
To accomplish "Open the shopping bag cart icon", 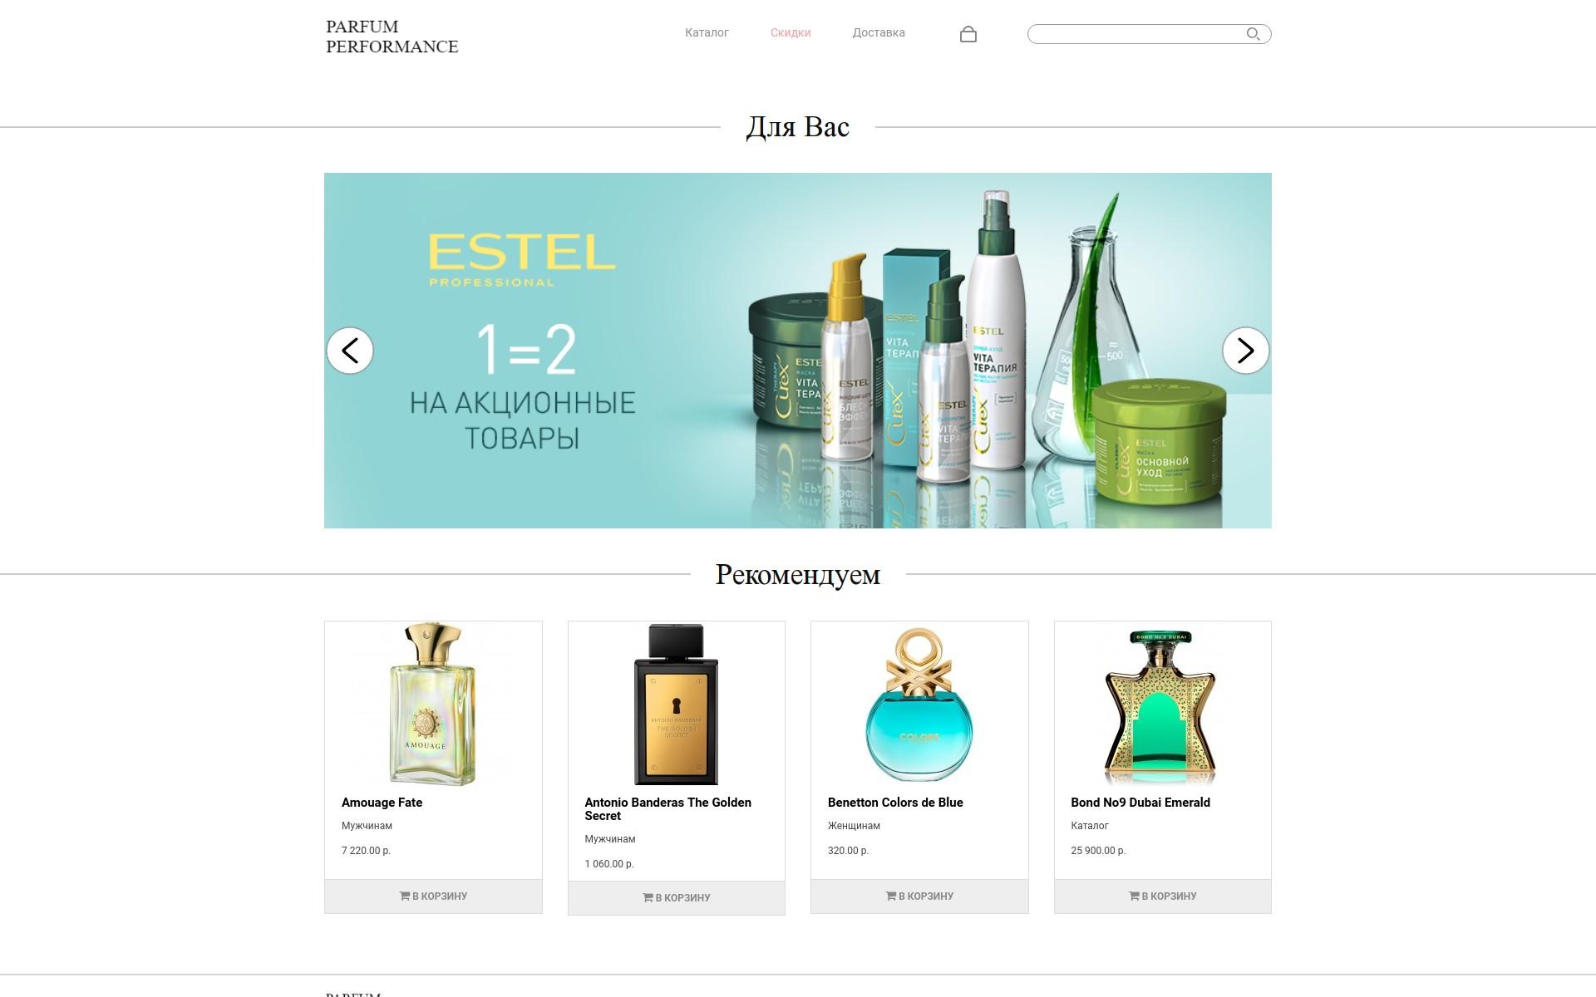I will (968, 34).
